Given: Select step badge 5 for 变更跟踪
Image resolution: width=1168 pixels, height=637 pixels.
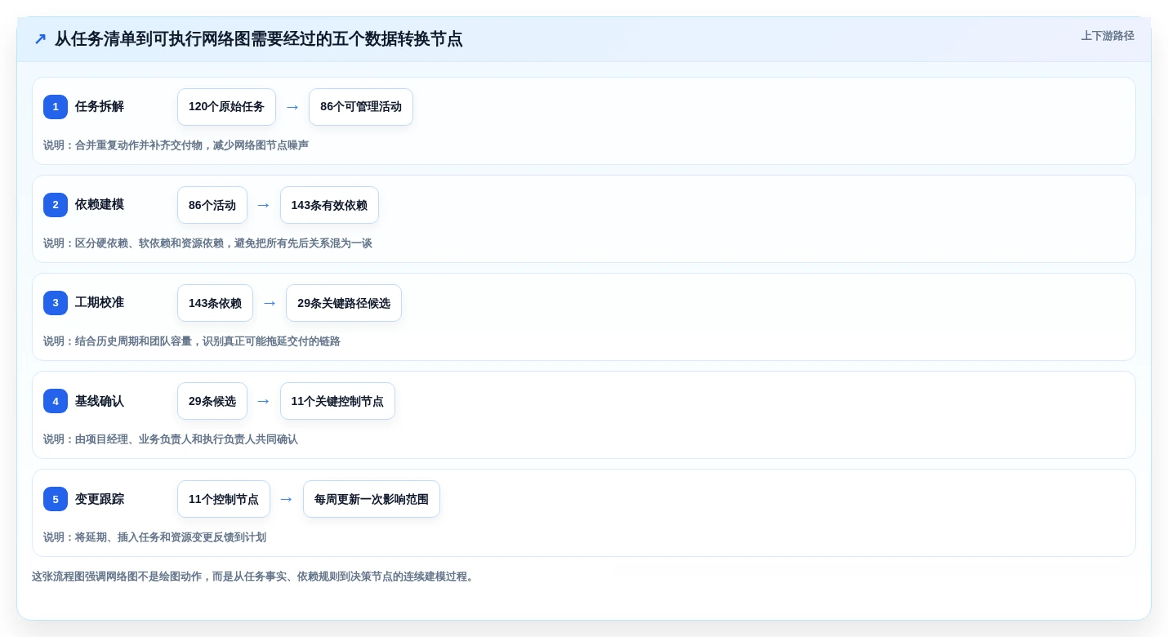Looking at the screenshot, I should (56, 499).
